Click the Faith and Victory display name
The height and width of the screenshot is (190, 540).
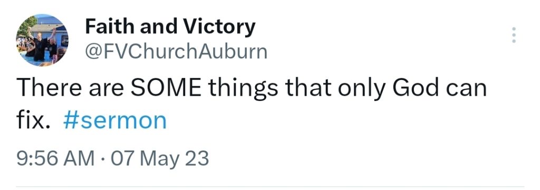point(170,27)
